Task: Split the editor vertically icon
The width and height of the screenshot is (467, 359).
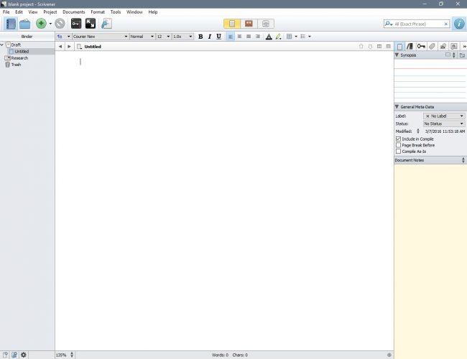Action: pyautogui.click(x=379, y=47)
